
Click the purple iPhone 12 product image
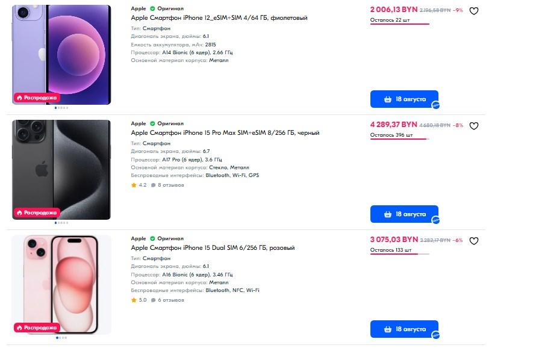(x=61, y=51)
